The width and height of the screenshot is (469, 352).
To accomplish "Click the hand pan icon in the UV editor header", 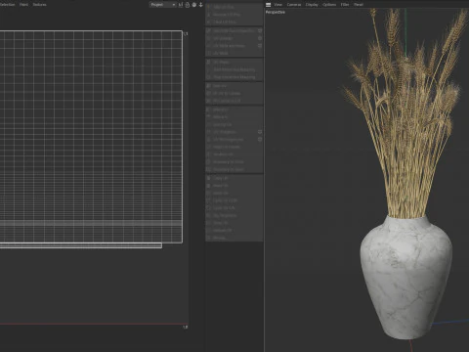I will pyautogui.click(x=194, y=5).
